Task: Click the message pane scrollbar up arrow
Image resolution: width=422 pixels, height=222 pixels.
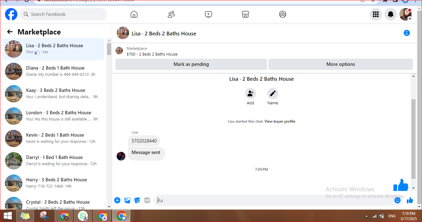Action: tap(413, 76)
